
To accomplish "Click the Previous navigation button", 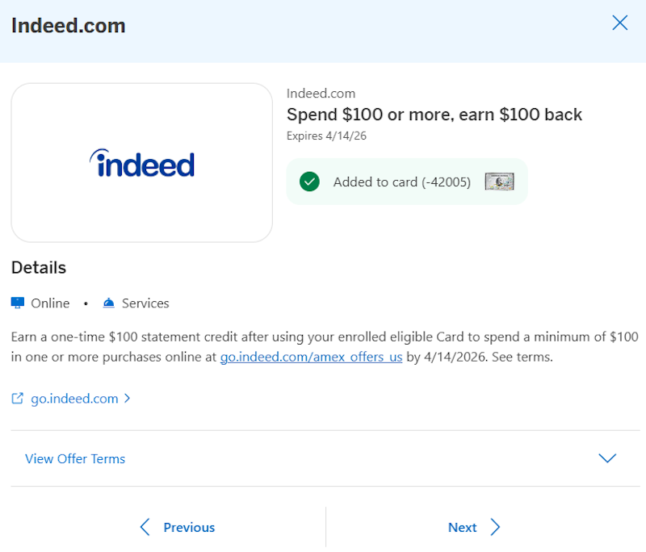I will (x=188, y=527).
